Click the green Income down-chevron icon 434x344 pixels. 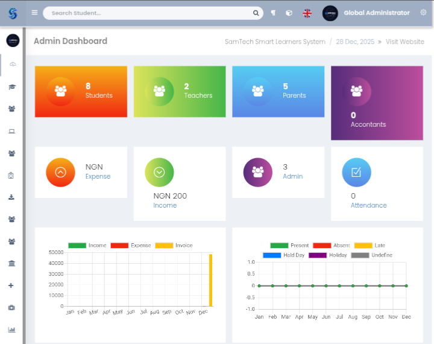click(159, 173)
